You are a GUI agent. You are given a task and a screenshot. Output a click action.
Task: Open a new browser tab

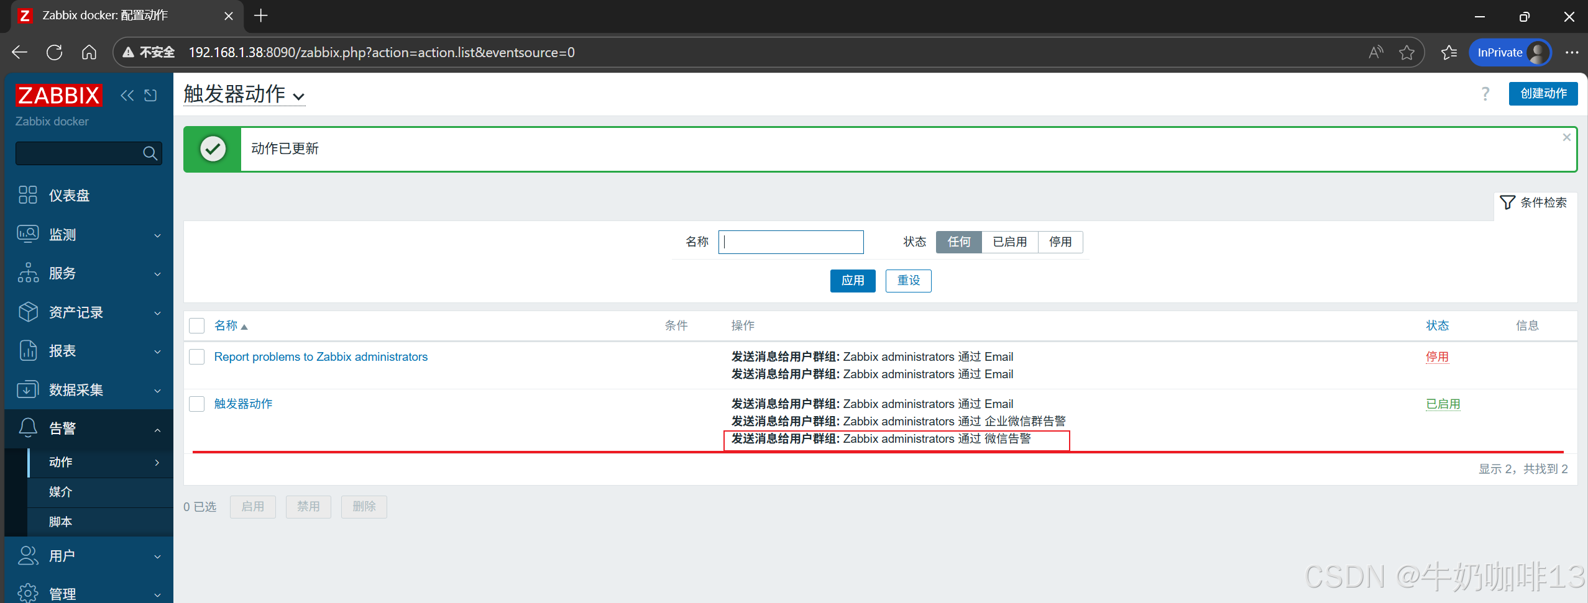pos(261,16)
